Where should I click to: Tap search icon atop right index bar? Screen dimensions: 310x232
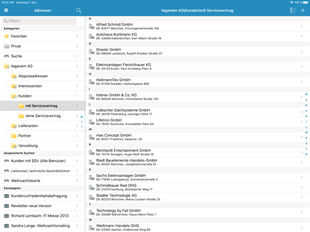click(x=306, y=94)
